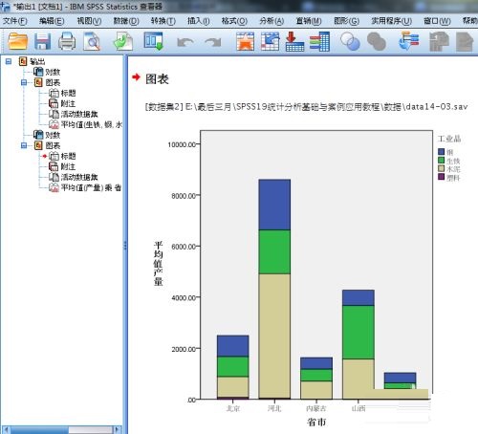Click the 河北 bar's blue segment
The height and width of the screenshot is (434, 478).
[274, 205]
